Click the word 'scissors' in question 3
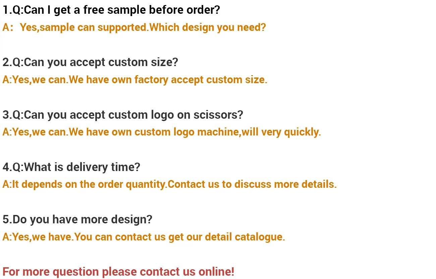The width and height of the screenshot is (436, 279). (218, 115)
